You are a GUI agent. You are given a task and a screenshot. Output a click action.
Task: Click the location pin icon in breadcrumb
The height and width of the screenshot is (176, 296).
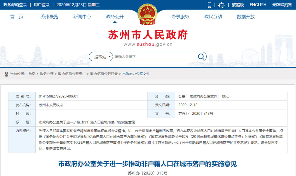[6, 74]
